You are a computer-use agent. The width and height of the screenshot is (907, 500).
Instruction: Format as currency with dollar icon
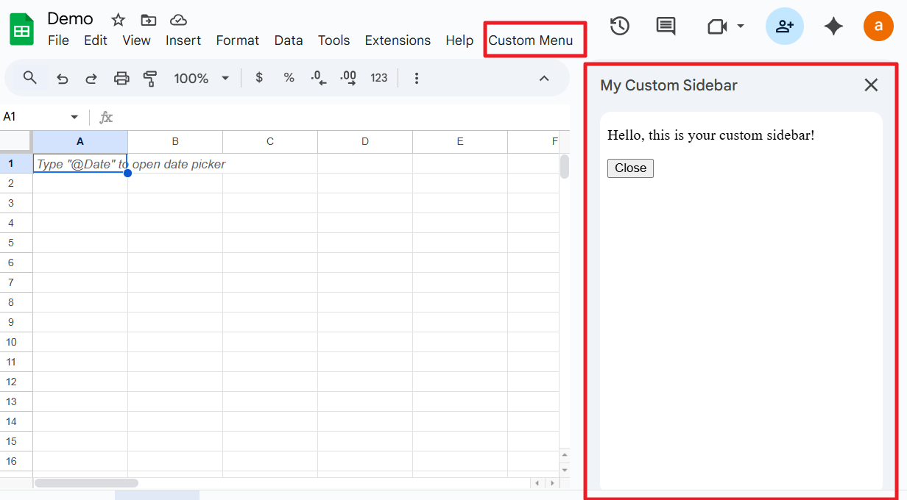pyautogui.click(x=259, y=78)
